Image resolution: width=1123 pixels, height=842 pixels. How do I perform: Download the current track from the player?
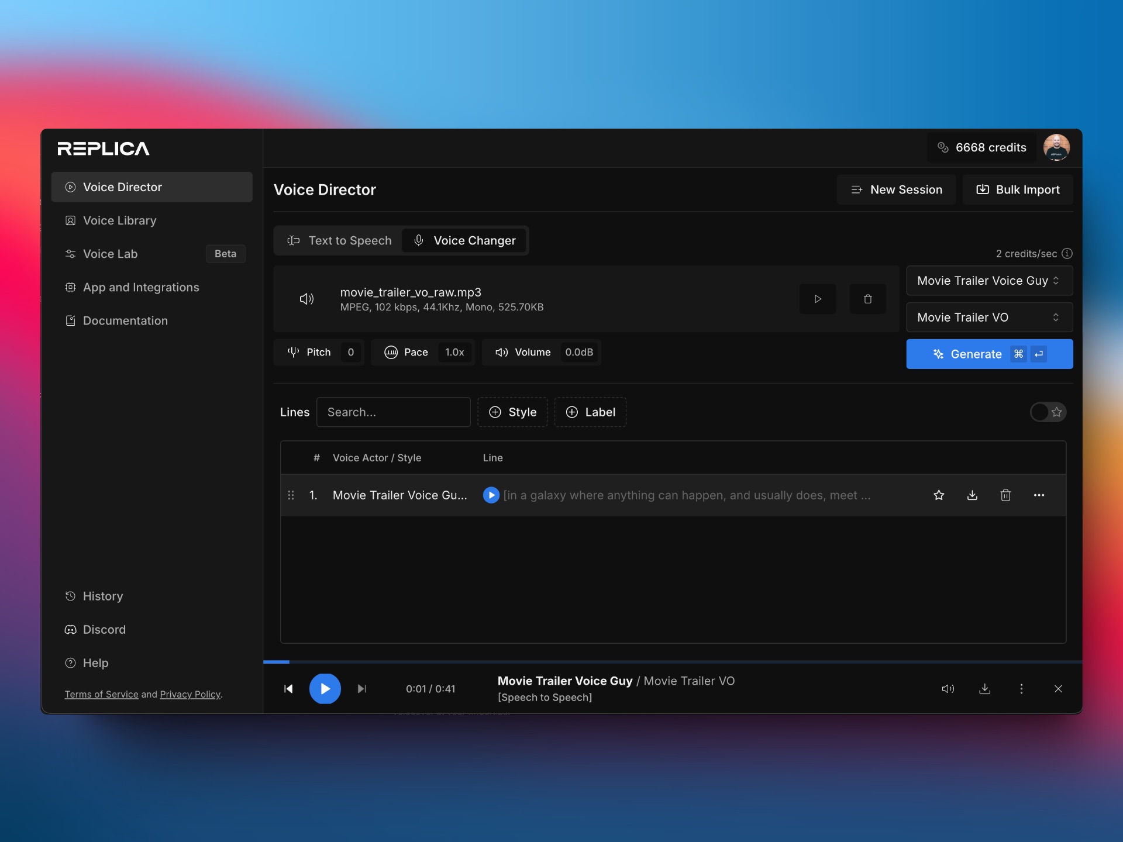pos(985,689)
